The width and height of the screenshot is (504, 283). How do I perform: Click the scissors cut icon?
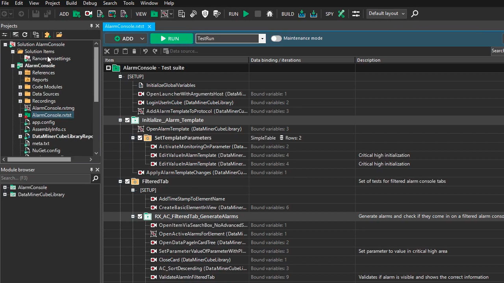coord(107,51)
